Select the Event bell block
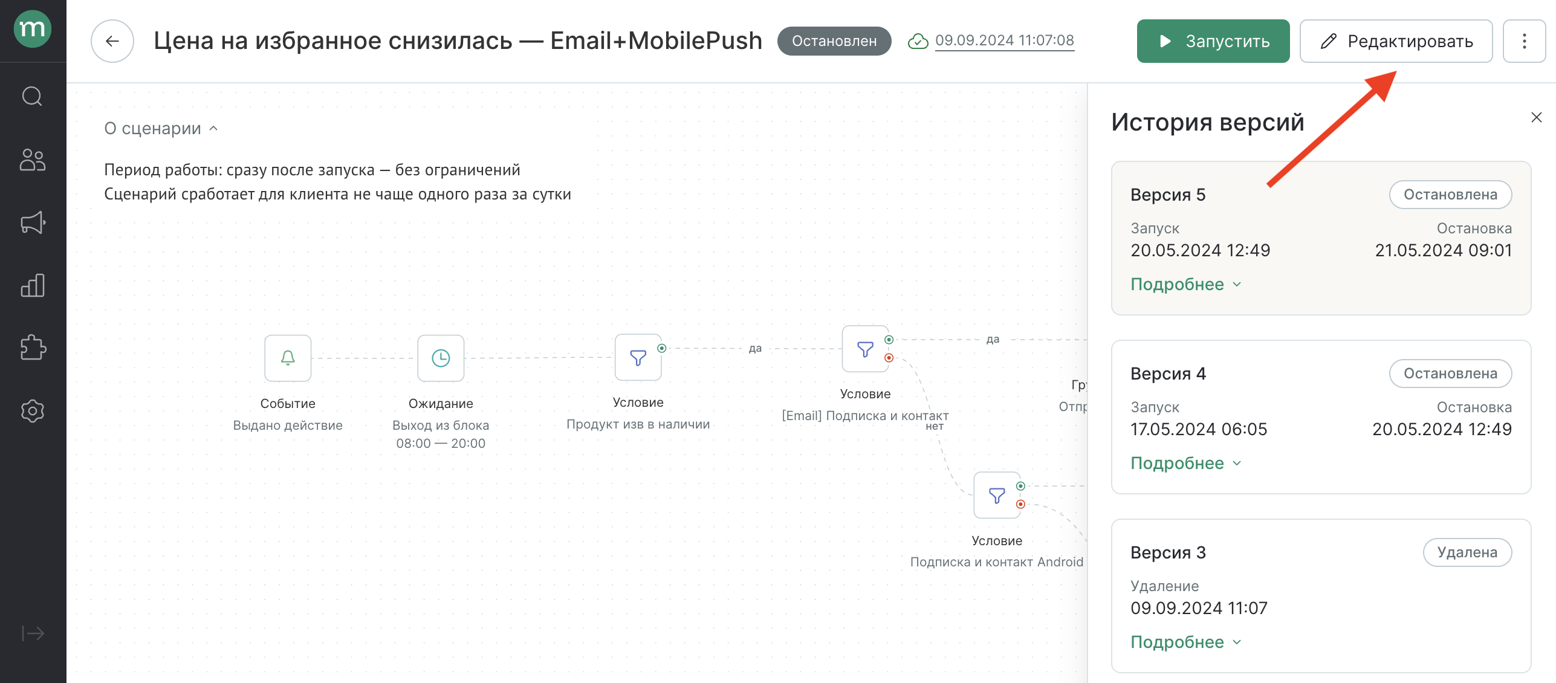The height and width of the screenshot is (683, 1556). click(288, 358)
